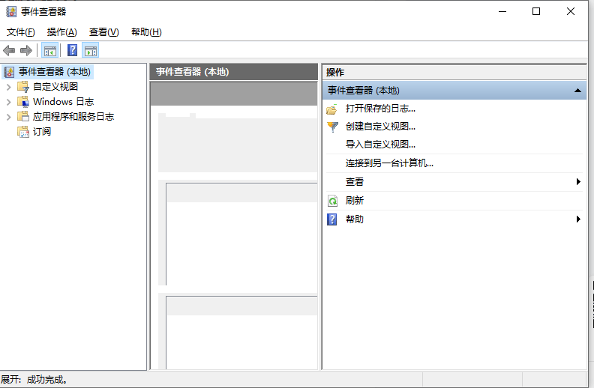Screen dimensions: 594x388
Task: Click the Forward arrow toolbar icon
Action: (26, 50)
